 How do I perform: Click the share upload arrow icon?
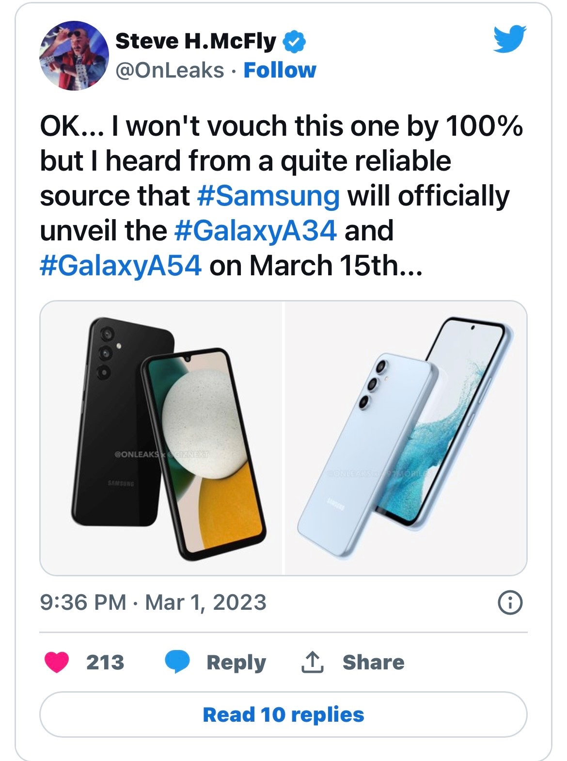pos(312,662)
